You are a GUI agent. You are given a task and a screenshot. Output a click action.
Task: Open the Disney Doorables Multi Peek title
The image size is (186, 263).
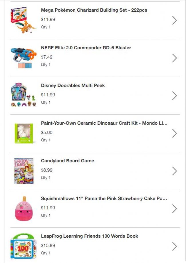tap(73, 86)
